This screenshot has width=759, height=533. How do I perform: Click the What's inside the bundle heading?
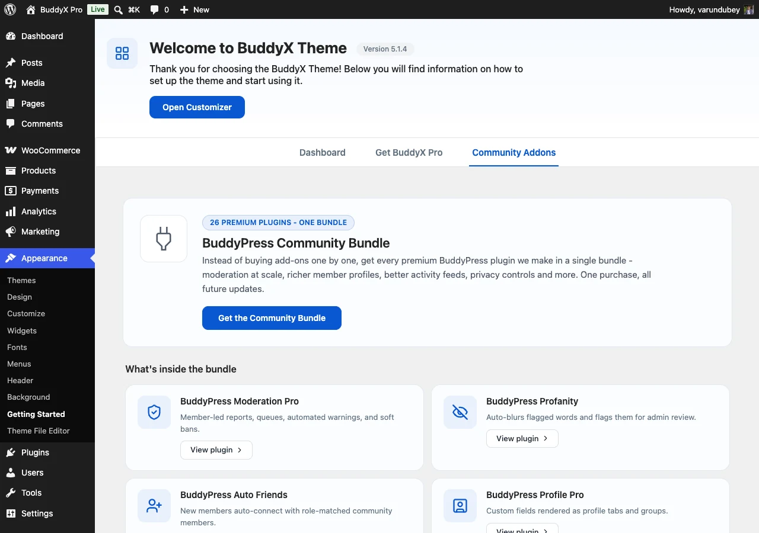click(181, 369)
